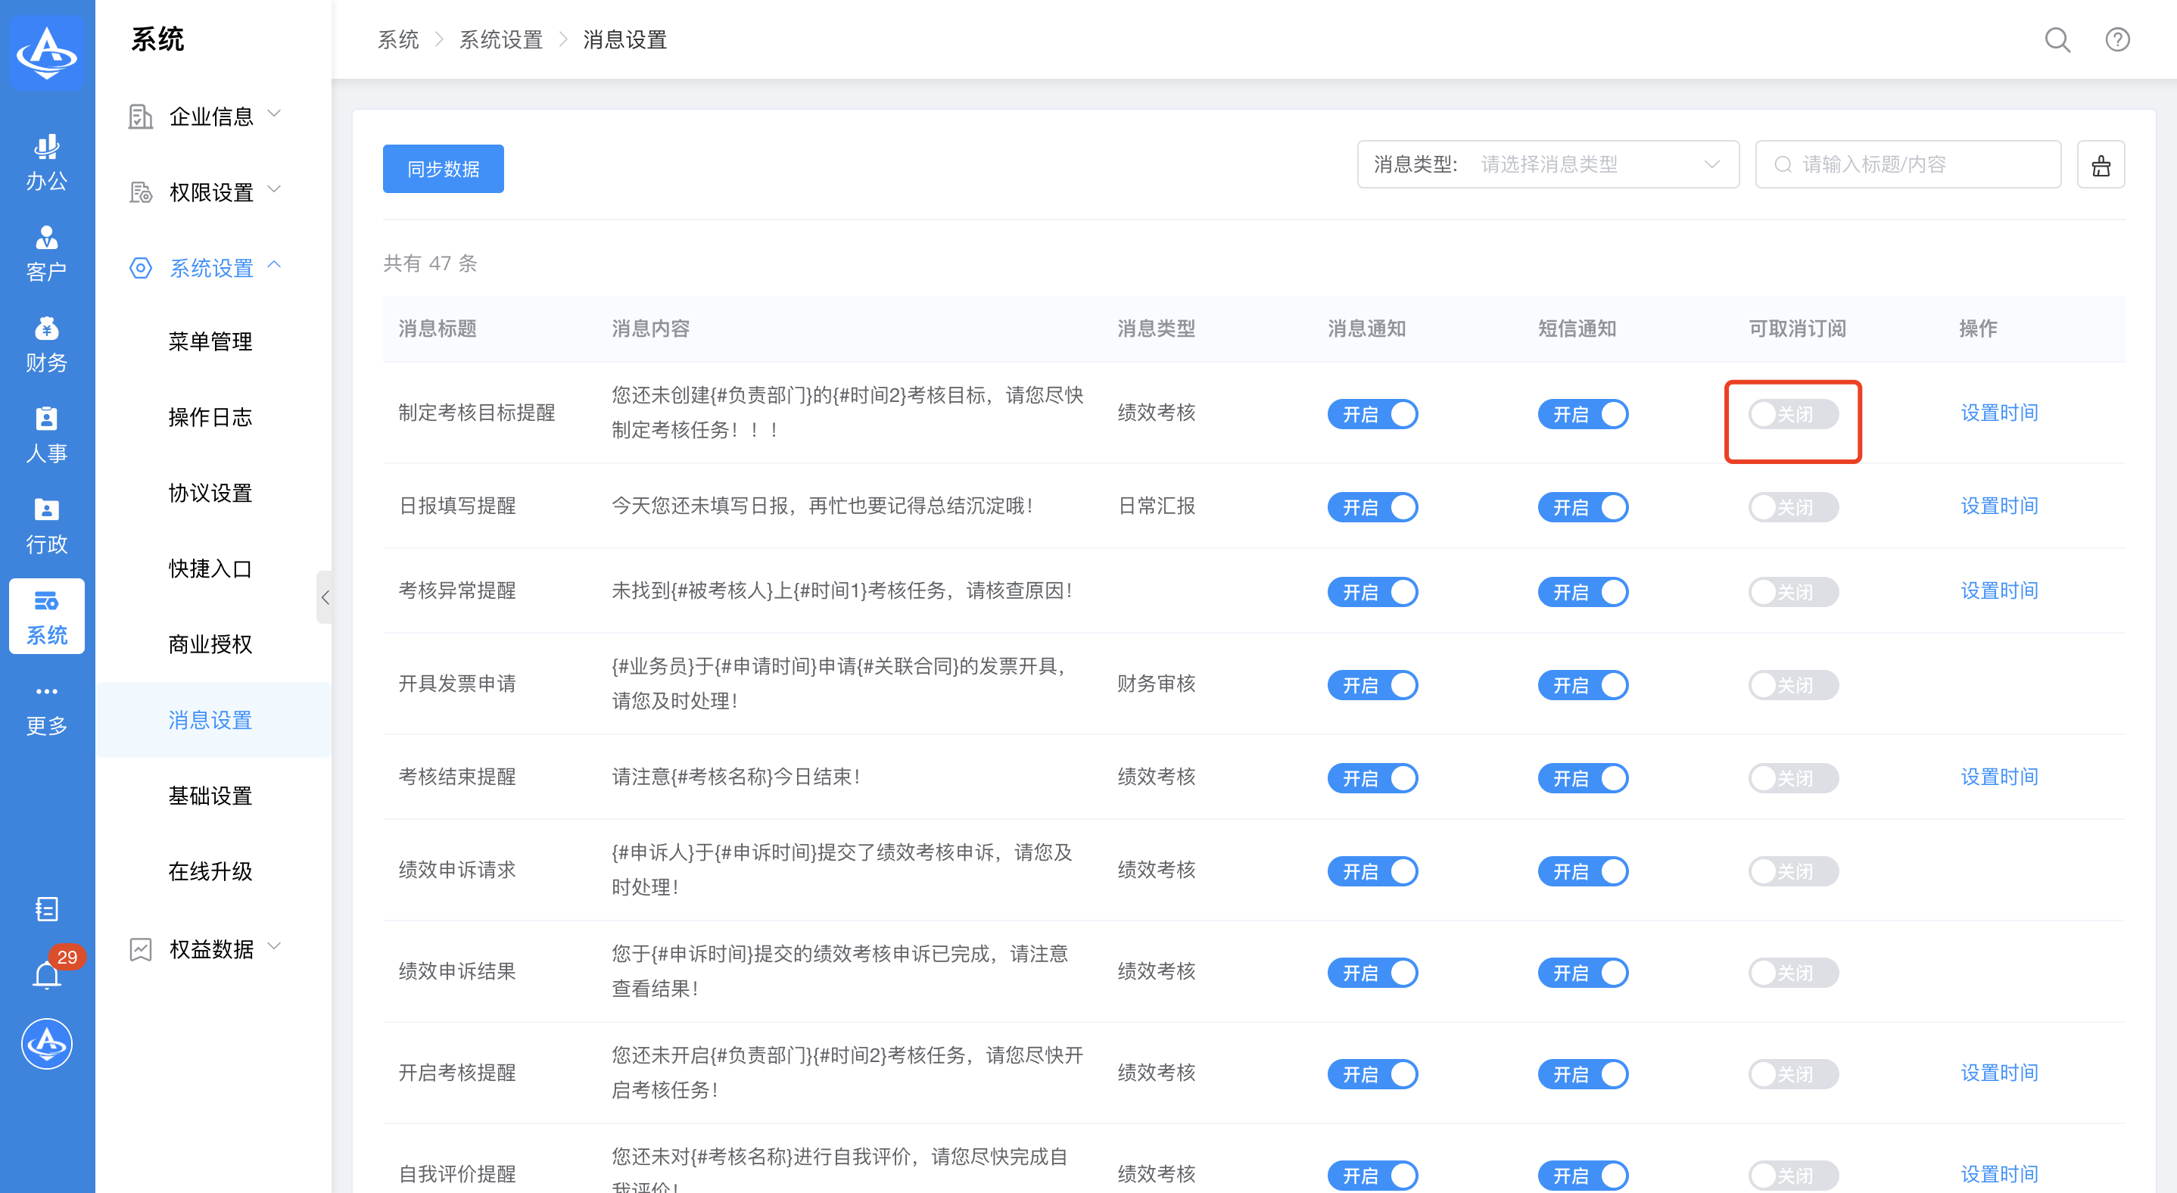
Task: Open the 消息类型 dropdown selector
Action: click(x=1548, y=165)
